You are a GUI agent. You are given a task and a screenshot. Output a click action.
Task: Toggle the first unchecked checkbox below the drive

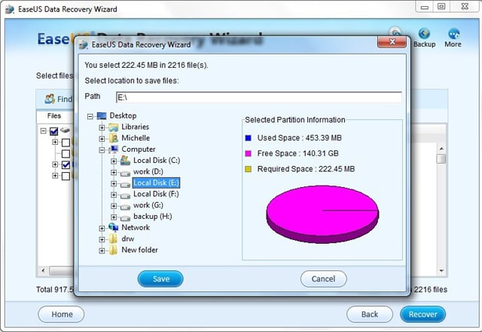coord(66,143)
